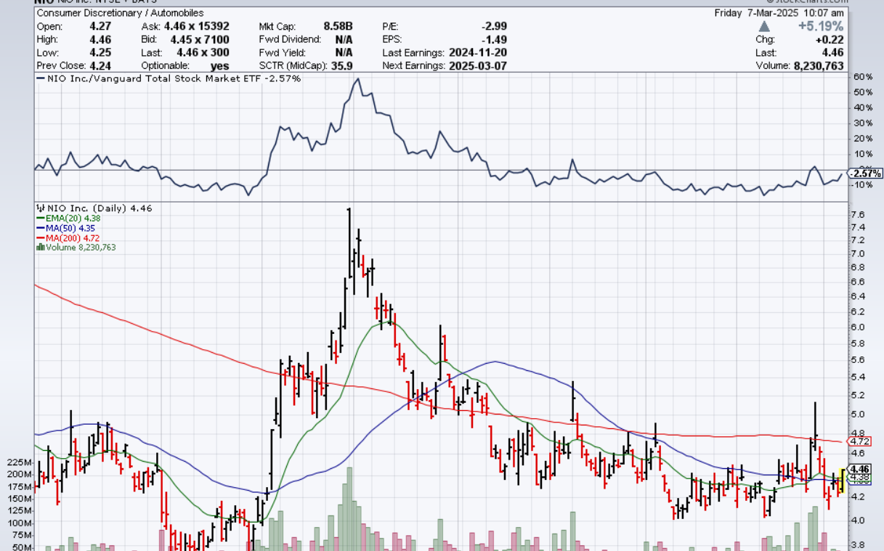Click the 100M volume axis label
This screenshot has height=551, width=884.
(20, 523)
